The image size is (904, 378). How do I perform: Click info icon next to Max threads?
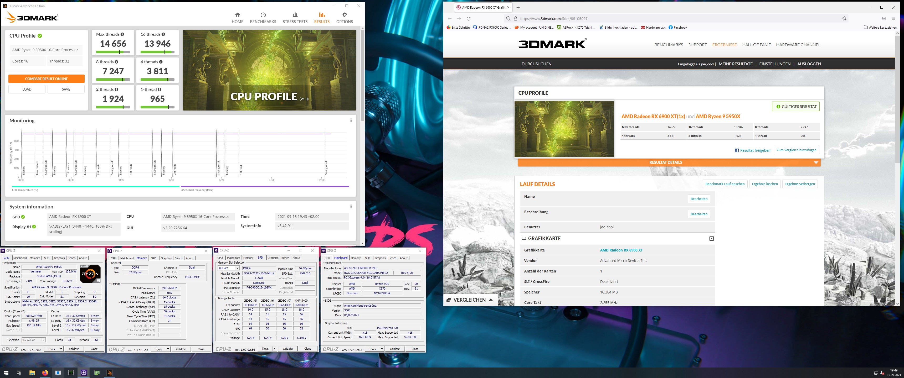122,34
